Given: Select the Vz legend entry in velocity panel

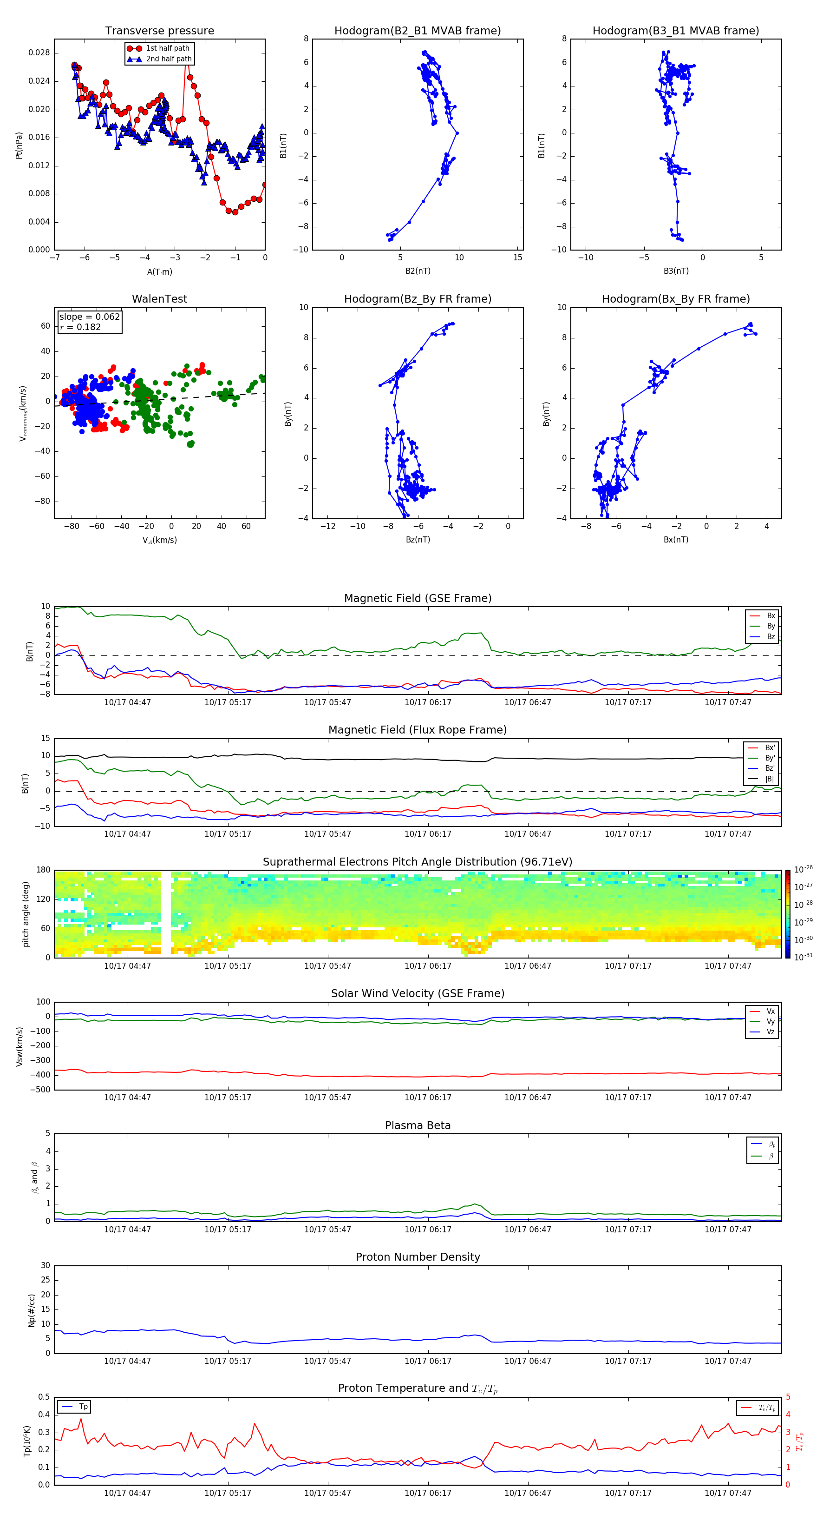Looking at the screenshot, I should point(762,1032).
